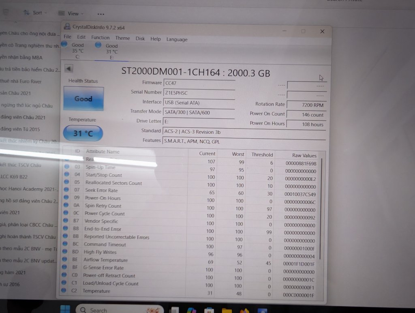Click the status dot for 07 Seek Error Rate
This screenshot has height=313, width=415.
click(x=66, y=189)
